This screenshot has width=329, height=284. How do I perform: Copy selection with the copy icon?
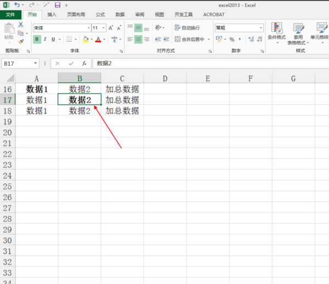click(21, 33)
